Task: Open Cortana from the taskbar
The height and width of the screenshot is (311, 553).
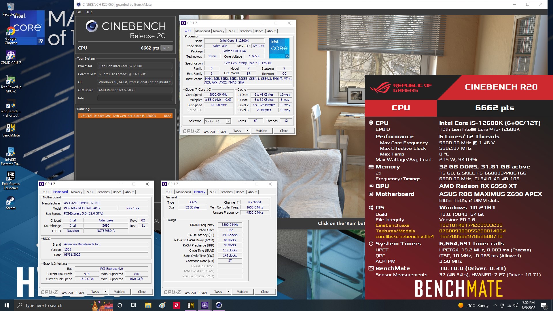Action: pyautogui.click(x=120, y=305)
